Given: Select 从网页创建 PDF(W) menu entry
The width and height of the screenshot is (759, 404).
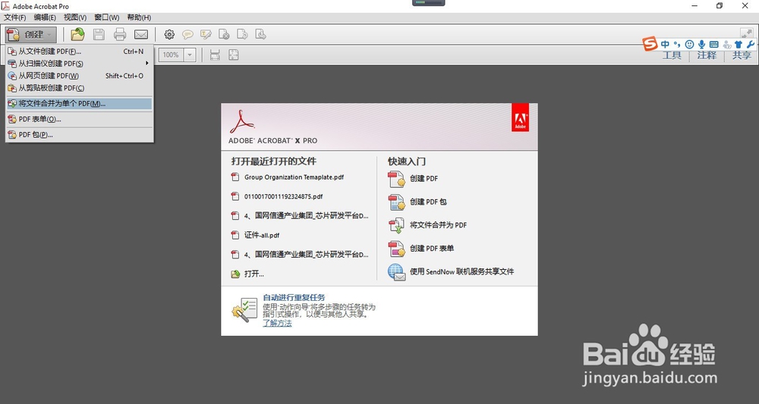Looking at the screenshot, I should [x=80, y=76].
